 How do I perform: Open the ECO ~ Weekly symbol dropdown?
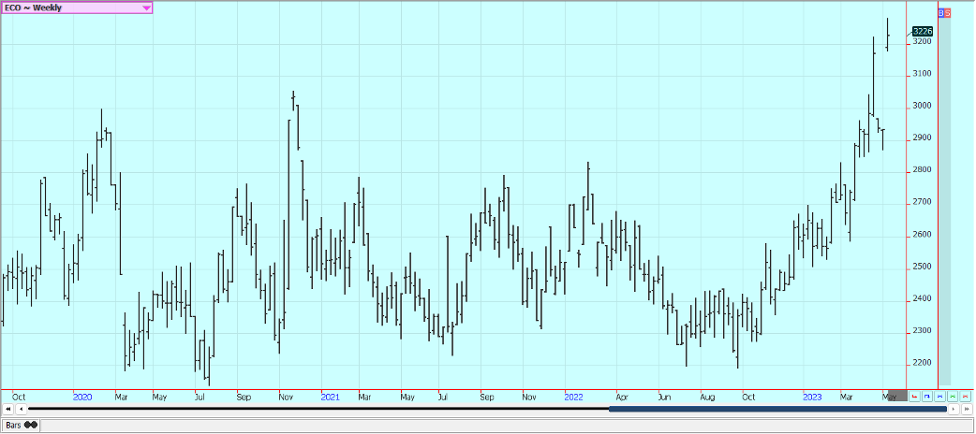click(x=77, y=8)
